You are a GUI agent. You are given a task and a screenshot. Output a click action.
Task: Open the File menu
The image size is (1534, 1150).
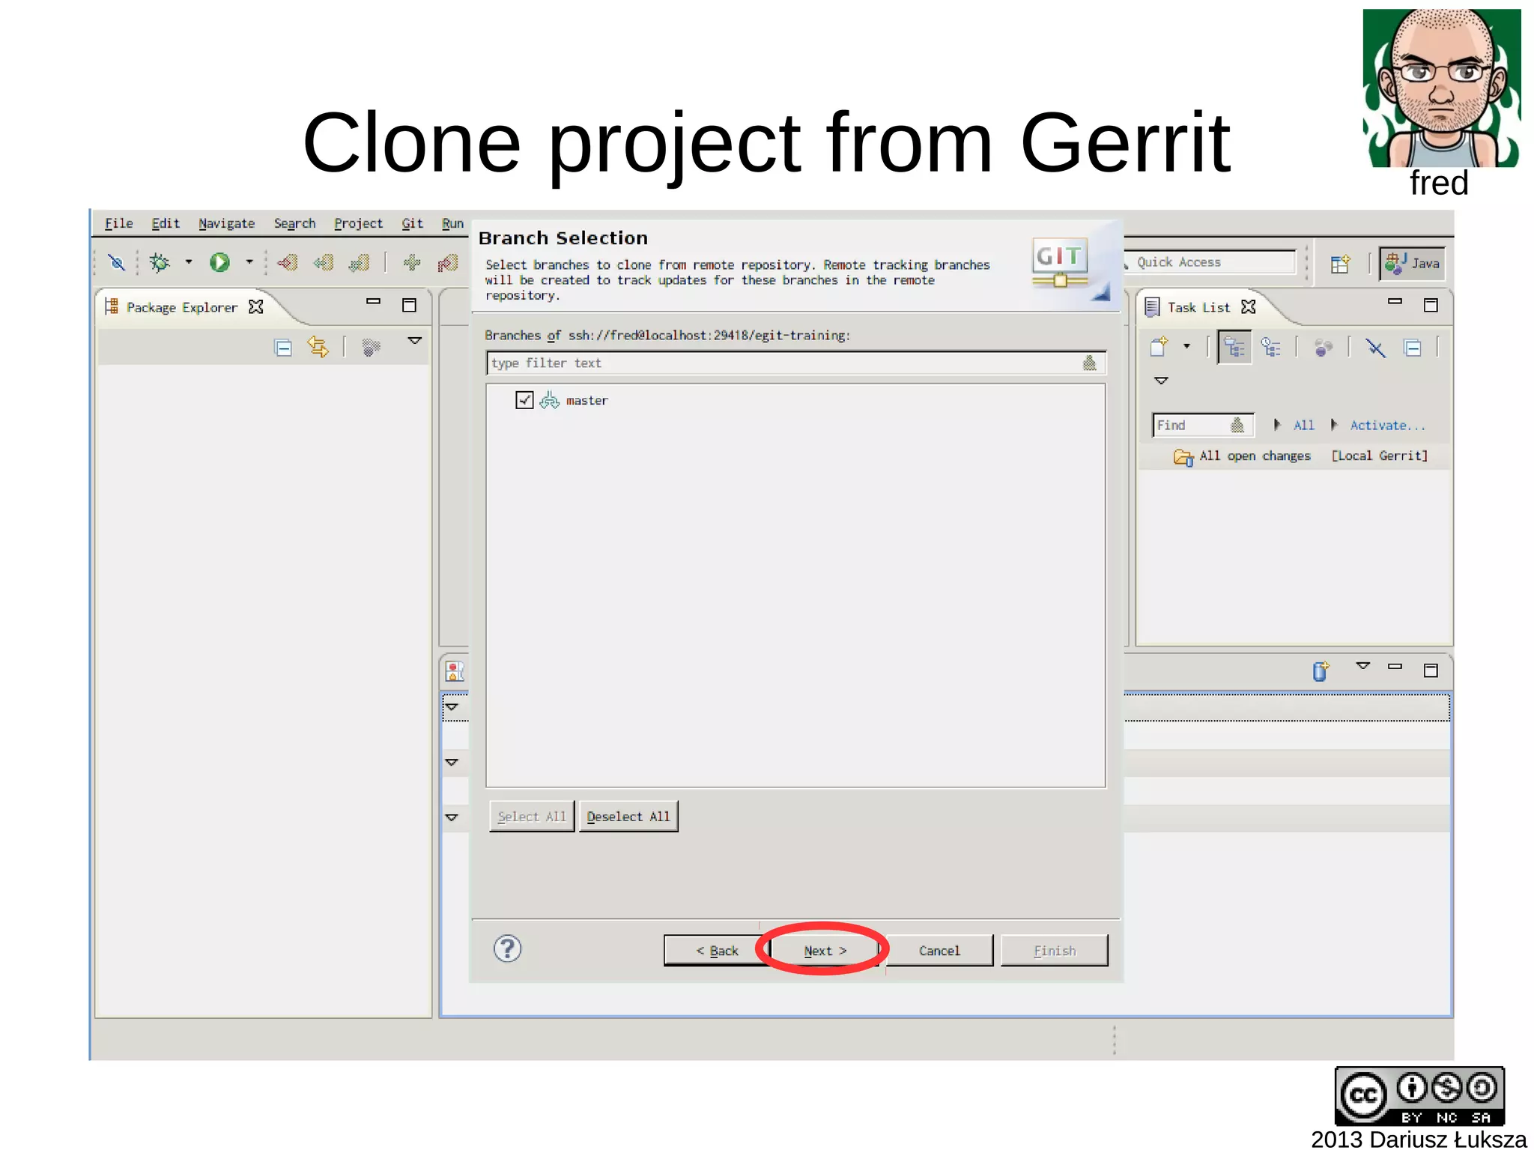point(118,223)
